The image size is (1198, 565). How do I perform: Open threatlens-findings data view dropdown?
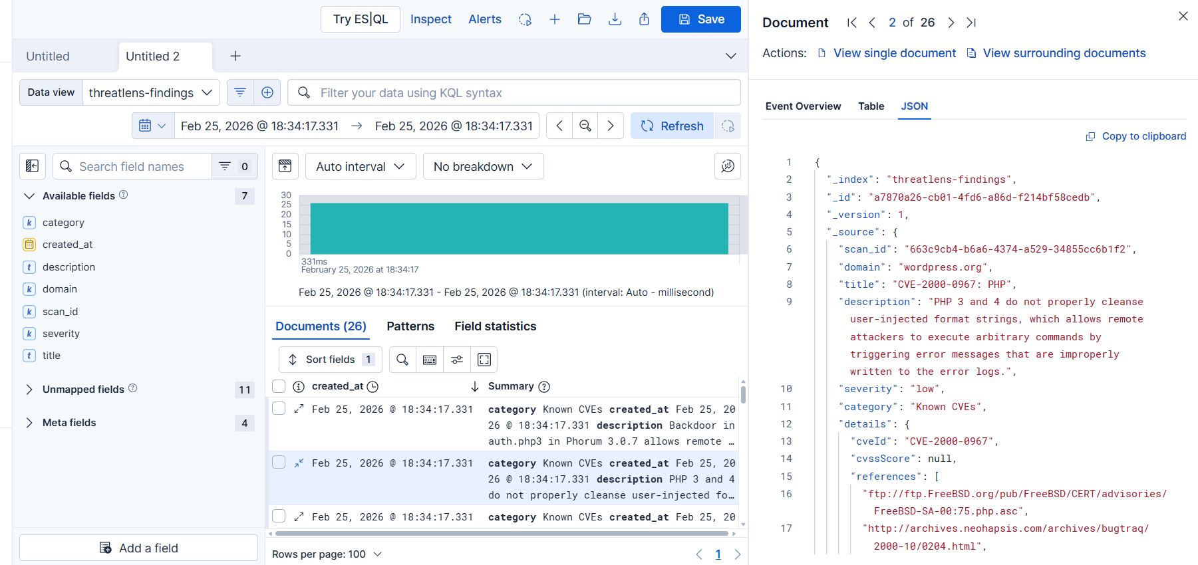(151, 92)
